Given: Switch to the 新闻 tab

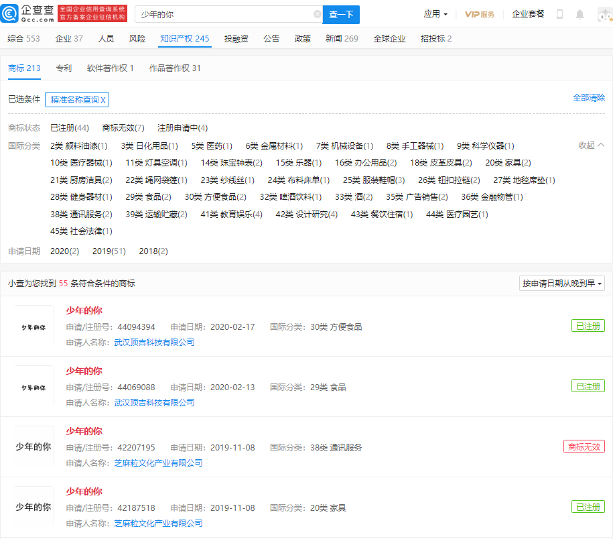Looking at the screenshot, I should (x=342, y=39).
